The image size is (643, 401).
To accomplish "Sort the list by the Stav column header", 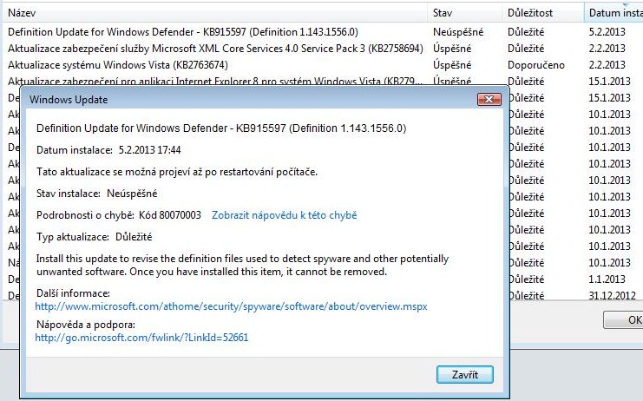I will tap(465, 13).
